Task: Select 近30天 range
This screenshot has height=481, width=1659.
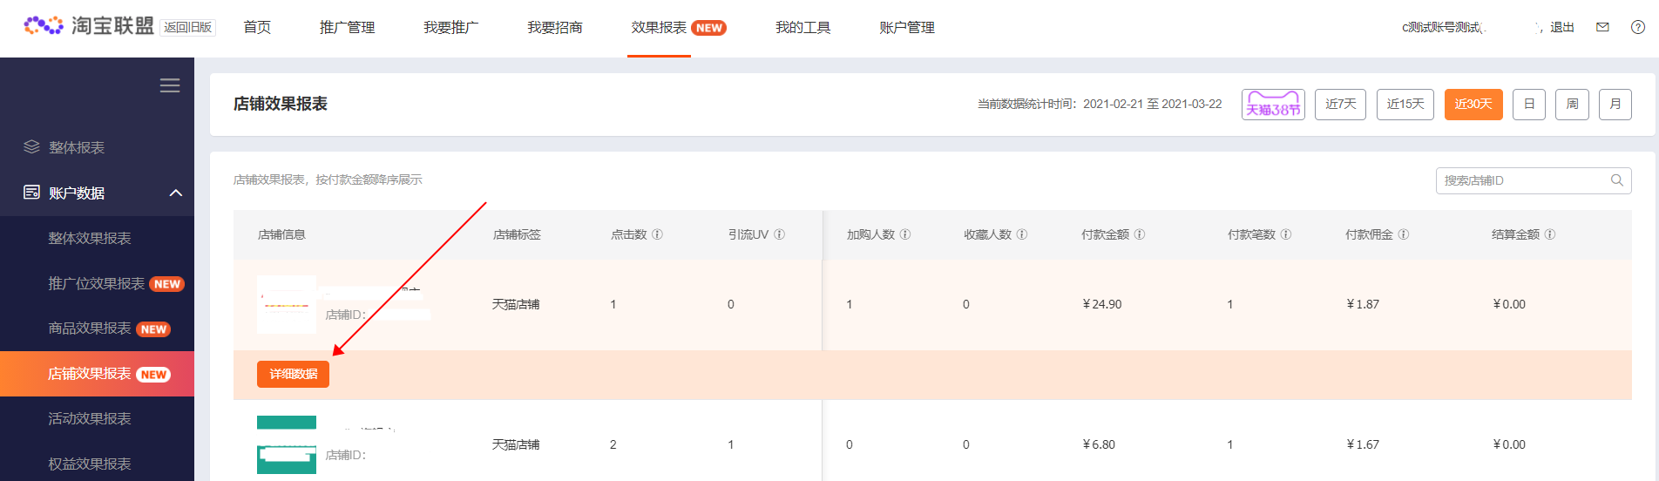Action: pos(1473,105)
